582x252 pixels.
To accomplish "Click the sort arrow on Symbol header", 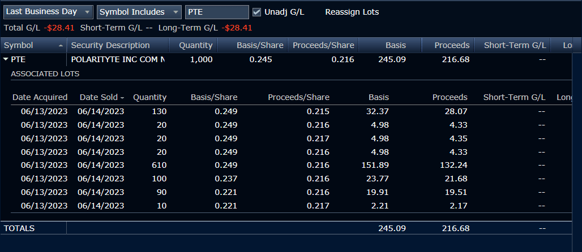I will (61, 45).
